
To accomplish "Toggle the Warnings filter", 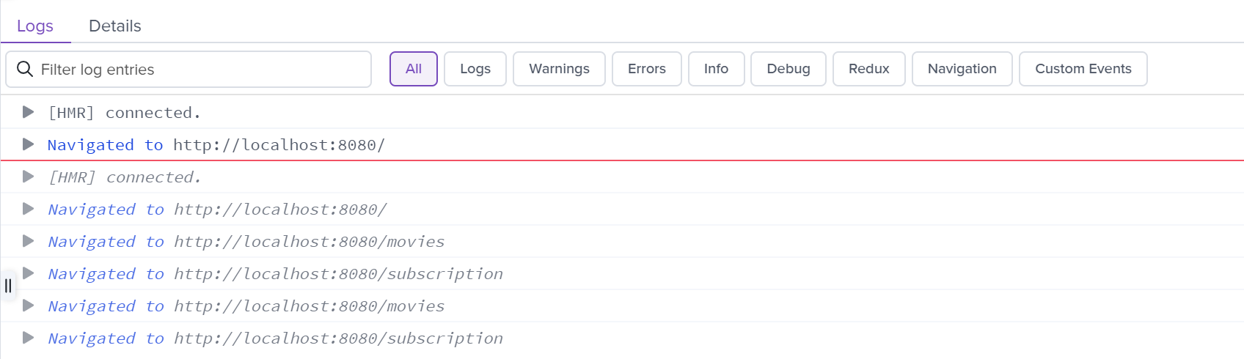I will pos(559,69).
